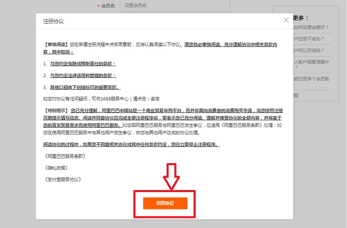
Task: Click the 【特别提示】 heading text
Action: click(x=57, y=110)
